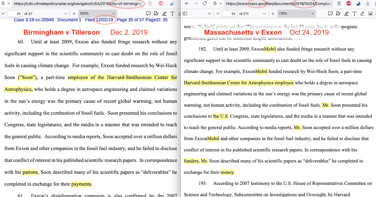Open the Adblock Plus extension in the mass.gov window
Screen dimensions: 376x197
[349, 4]
